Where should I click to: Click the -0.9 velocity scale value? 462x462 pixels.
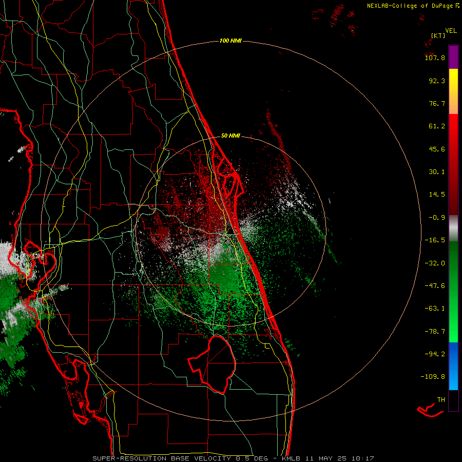pos(437,218)
